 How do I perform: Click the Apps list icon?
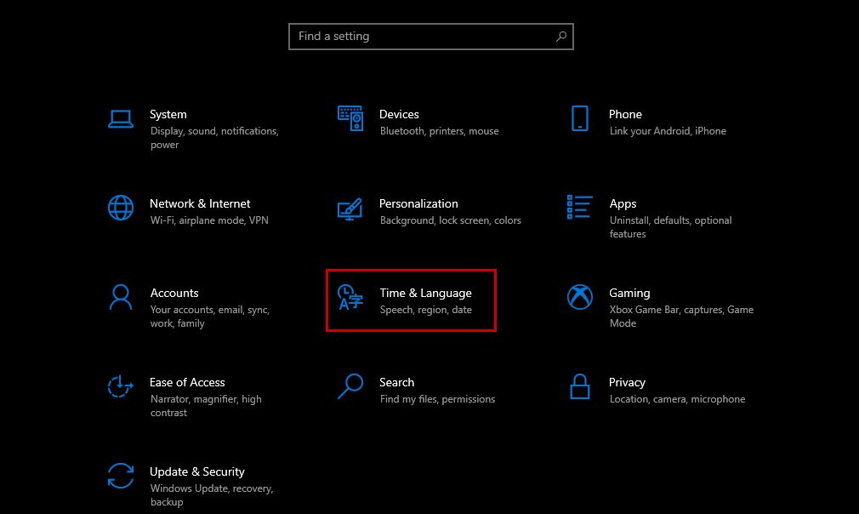pyautogui.click(x=580, y=207)
